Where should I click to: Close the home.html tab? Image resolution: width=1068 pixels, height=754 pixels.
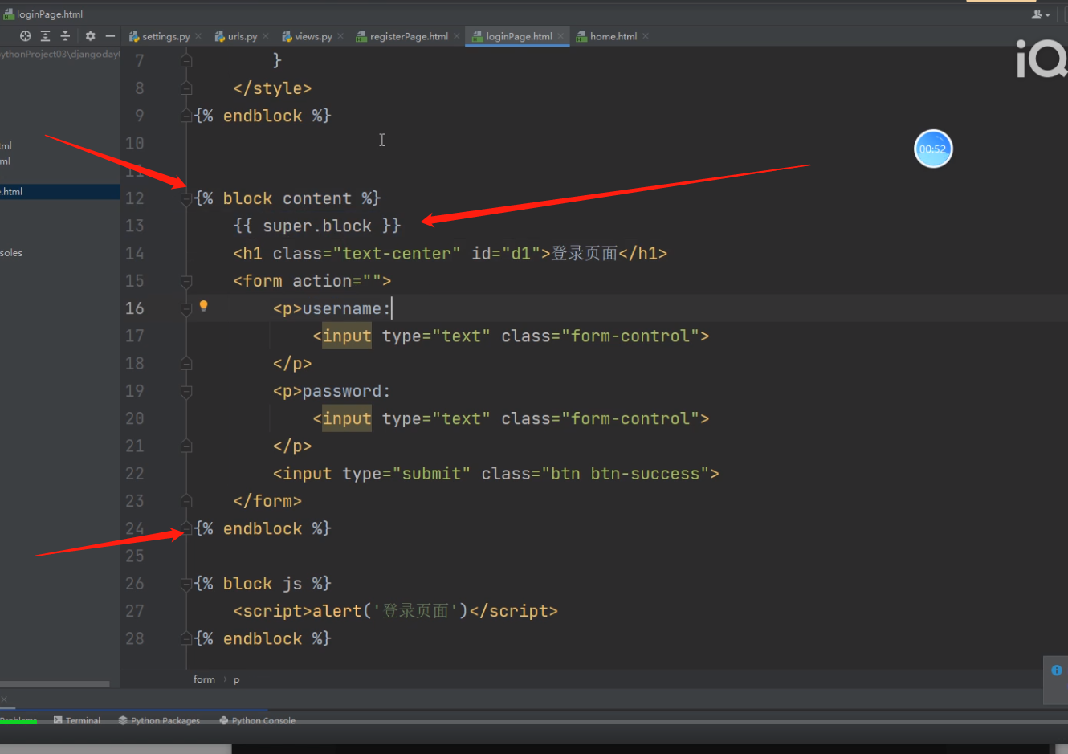tap(646, 36)
